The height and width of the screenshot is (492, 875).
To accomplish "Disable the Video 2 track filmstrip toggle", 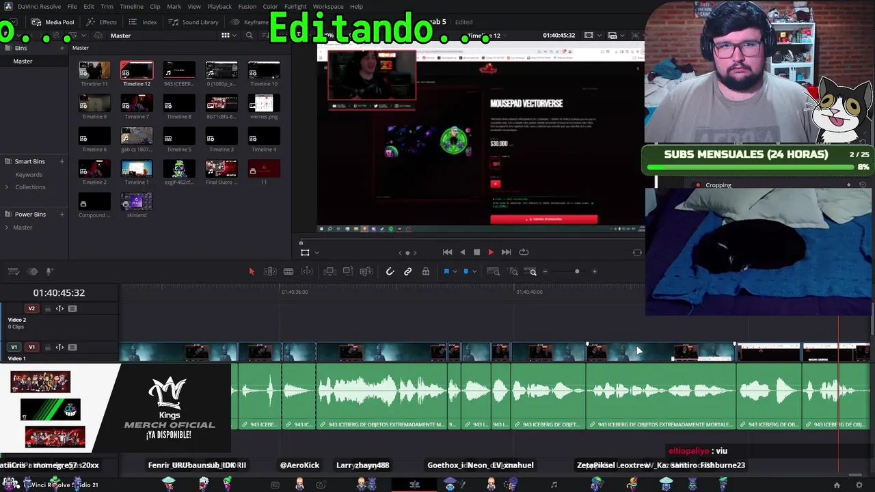I will click(x=72, y=309).
